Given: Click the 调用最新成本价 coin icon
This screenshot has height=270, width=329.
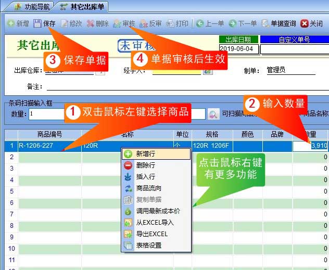Looking at the screenshot, I should click(x=128, y=211).
